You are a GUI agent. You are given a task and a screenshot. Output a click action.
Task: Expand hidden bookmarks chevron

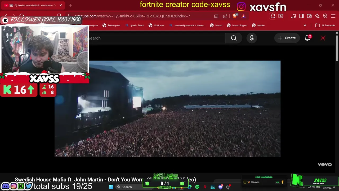(x=305, y=25)
